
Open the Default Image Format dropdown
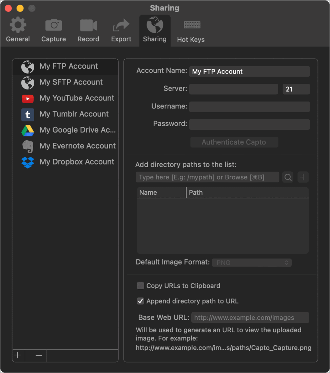pyautogui.click(x=252, y=262)
